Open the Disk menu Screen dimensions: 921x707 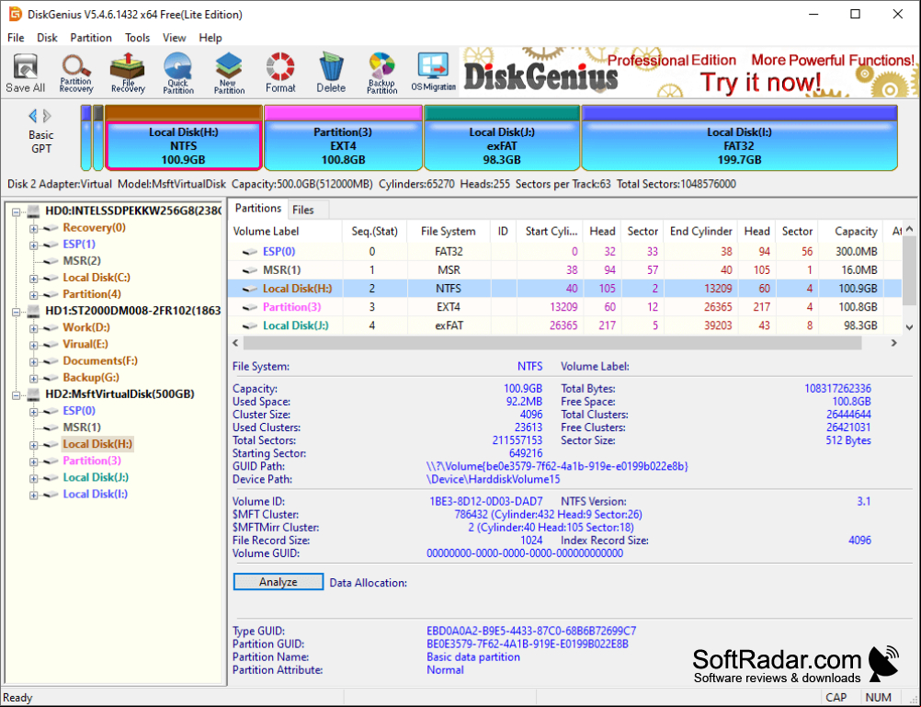pos(47,38)
